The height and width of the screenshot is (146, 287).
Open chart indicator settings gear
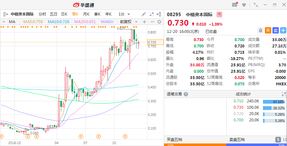click(159, 22)
